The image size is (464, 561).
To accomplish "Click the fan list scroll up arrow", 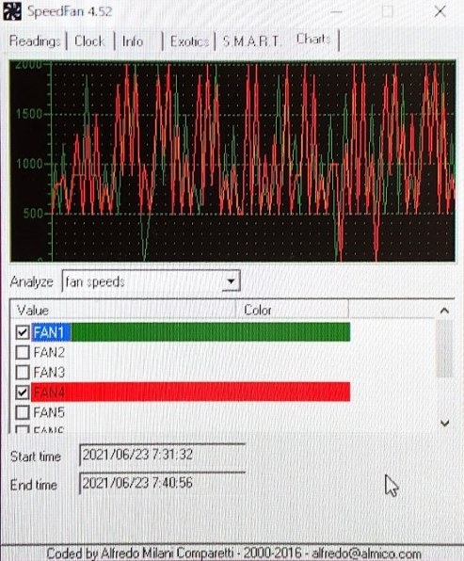I will pos(444,311).
